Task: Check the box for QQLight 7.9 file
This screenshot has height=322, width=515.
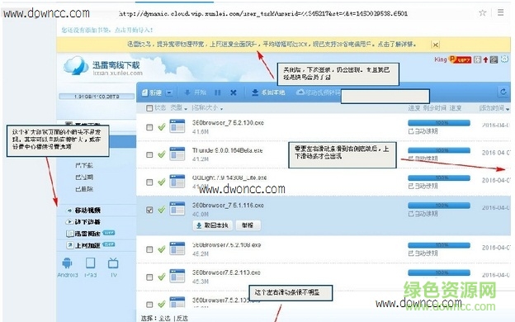Action: coord(149,182)
